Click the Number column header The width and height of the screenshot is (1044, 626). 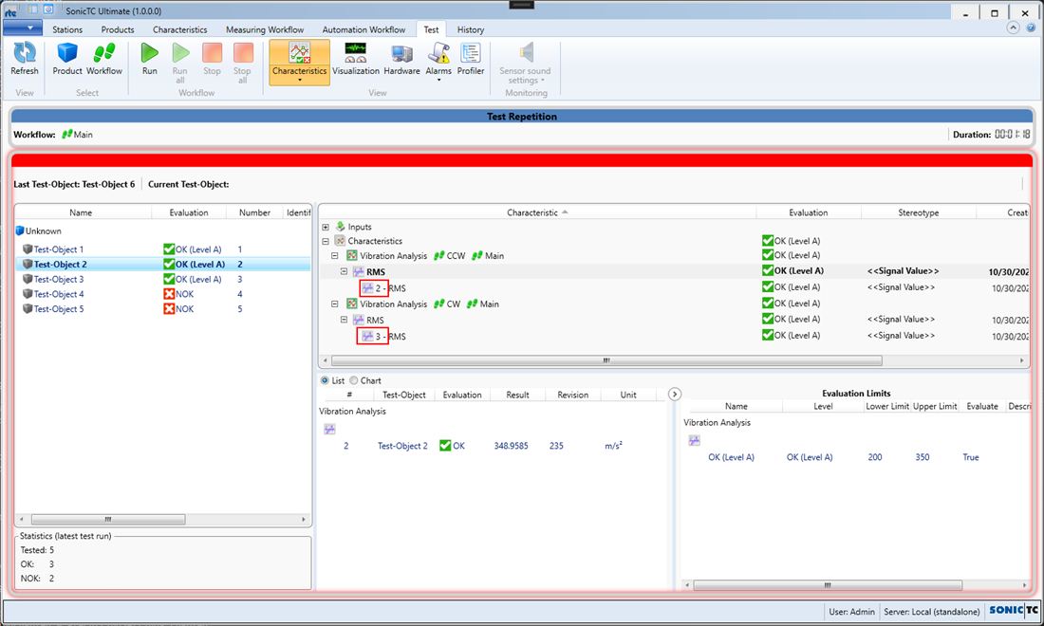click(x=254, y=212)
